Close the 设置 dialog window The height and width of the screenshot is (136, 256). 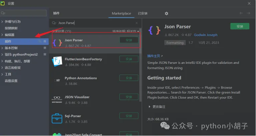[249, 3]
